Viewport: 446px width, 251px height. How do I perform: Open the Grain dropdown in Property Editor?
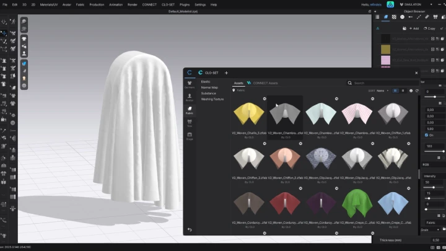430,230
